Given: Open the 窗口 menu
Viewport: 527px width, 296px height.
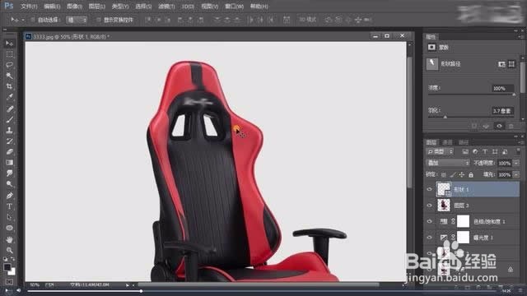Looking at the screenshot, I should point(234,7).
